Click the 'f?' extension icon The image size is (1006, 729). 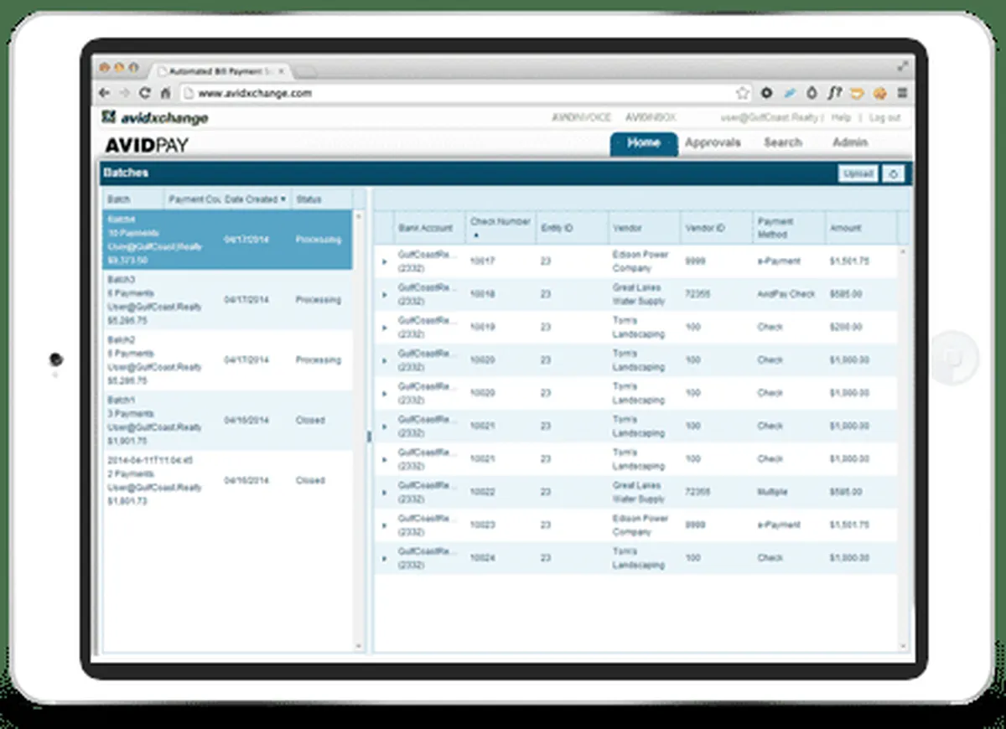pos(834,93)
